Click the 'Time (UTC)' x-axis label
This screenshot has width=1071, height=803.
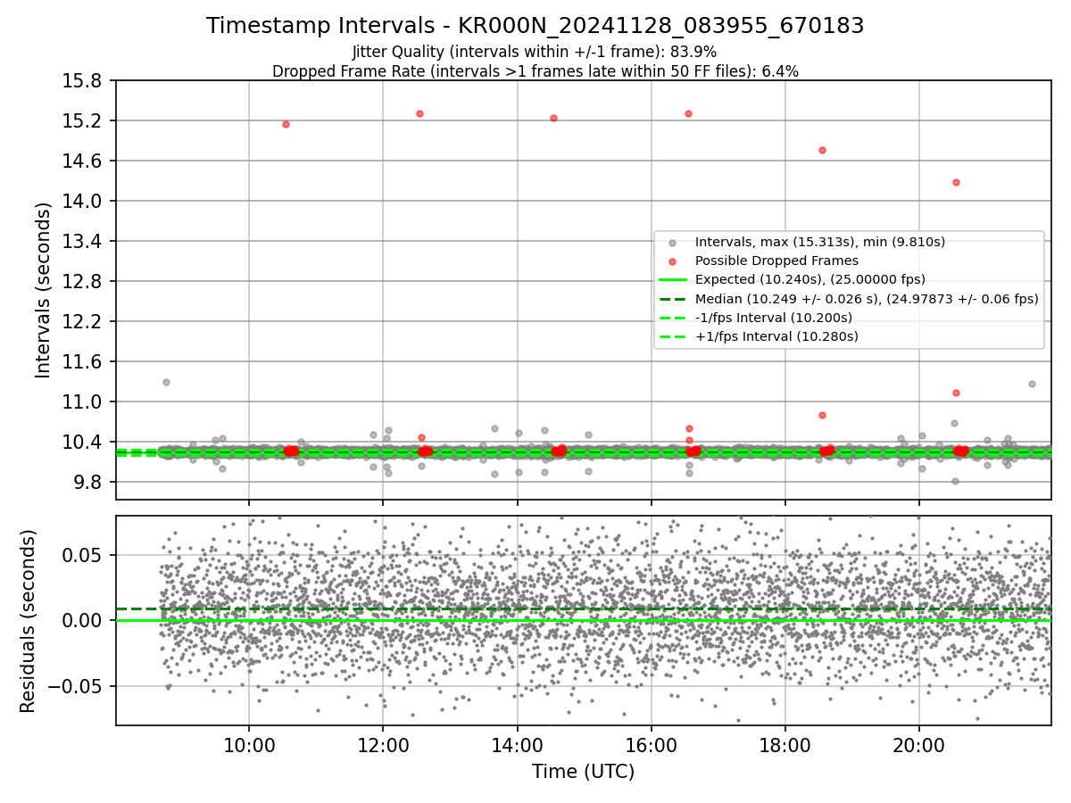coord(583,772)
